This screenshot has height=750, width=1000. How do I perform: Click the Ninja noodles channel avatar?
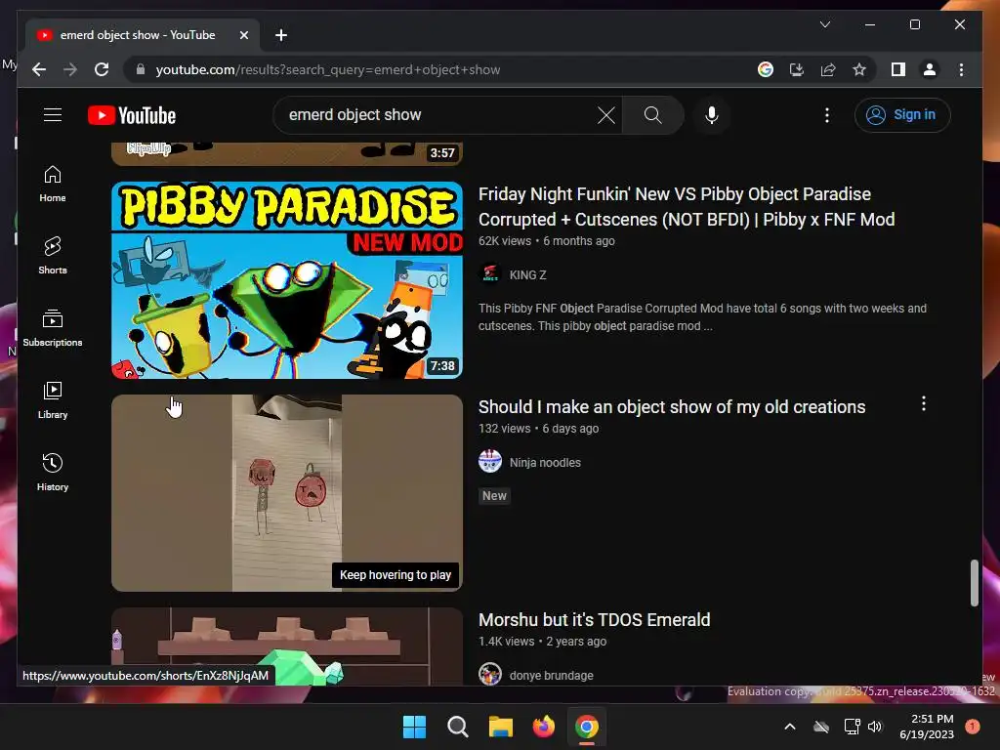[x=490, y=461]
